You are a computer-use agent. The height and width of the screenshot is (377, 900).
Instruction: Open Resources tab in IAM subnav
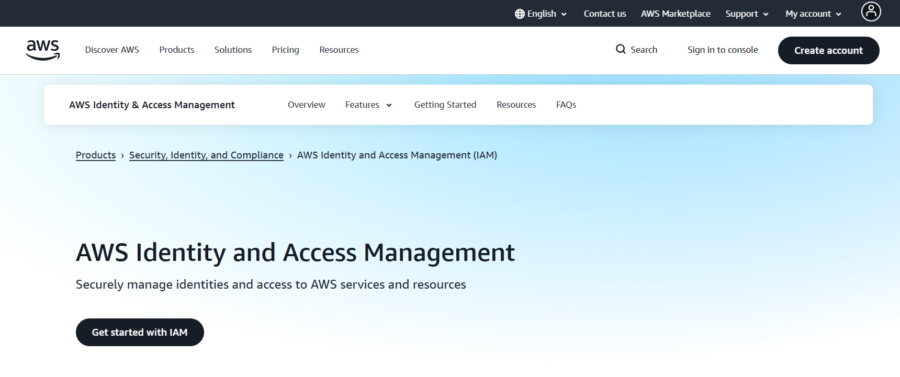click(516, 105)
